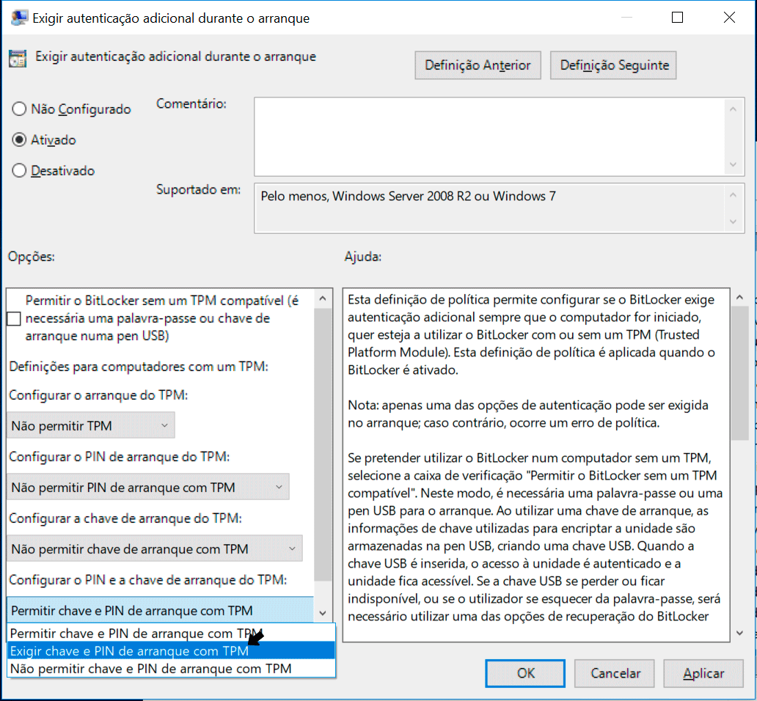Choose Permitir chave e PIN de arranque list option
This screenshot has width=757, height=701.
pos(172,633)
